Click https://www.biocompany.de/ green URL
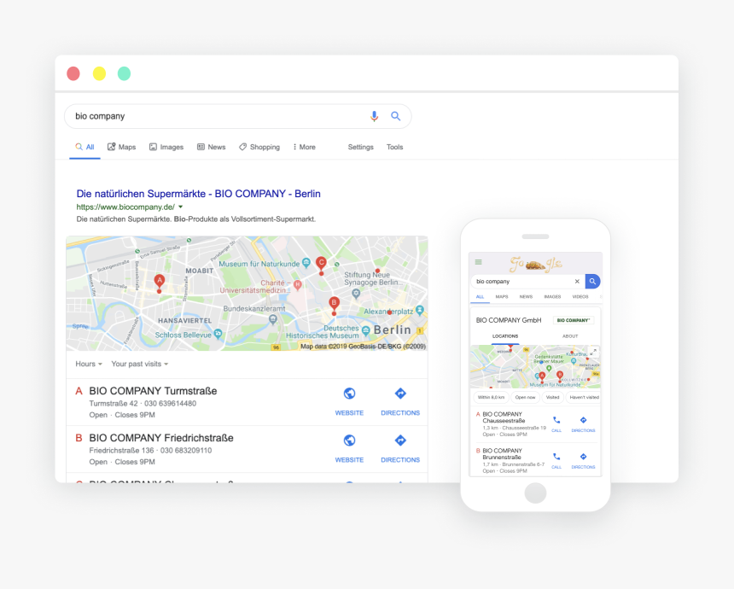Viewport: 734px width, 589px height. click(x=125, y=207)
